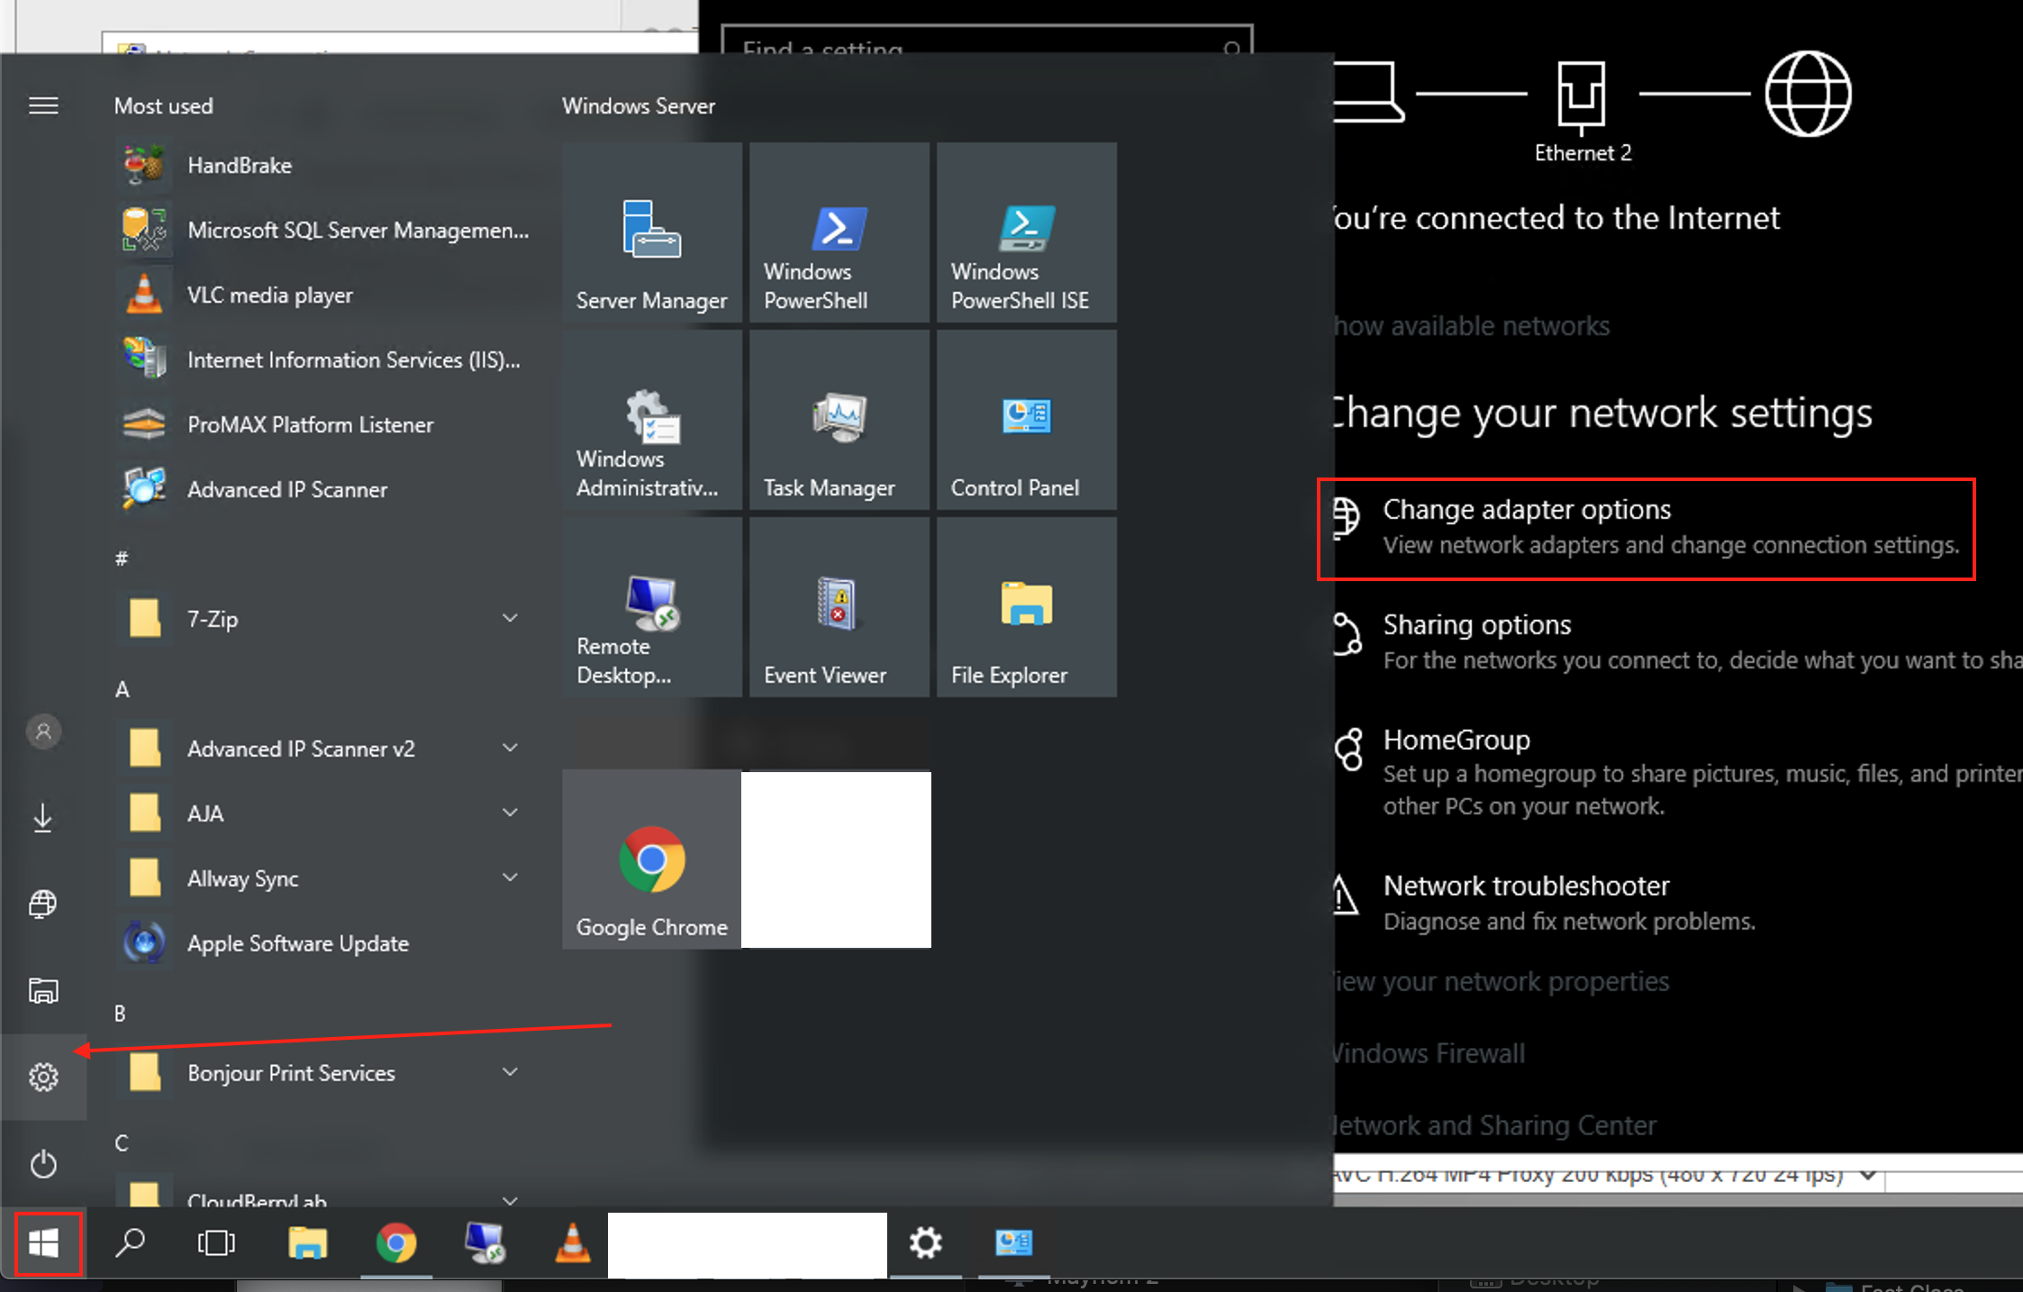Expand the CloudBerryLab folder
This screenshot has width=2023, height=1292.
[x=324, y=1195]
